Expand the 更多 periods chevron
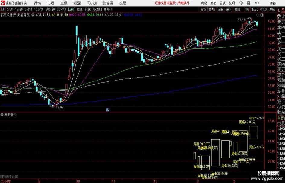The width and height of the screenshot is (285, 183). pos(111,9)
